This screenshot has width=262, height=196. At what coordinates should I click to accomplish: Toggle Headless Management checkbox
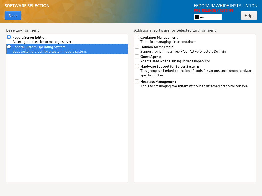137,81
